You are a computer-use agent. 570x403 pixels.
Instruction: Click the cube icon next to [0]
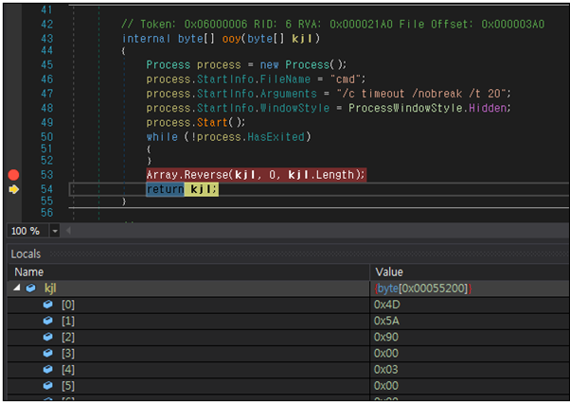pyautogui.click(x=48, y=305)
